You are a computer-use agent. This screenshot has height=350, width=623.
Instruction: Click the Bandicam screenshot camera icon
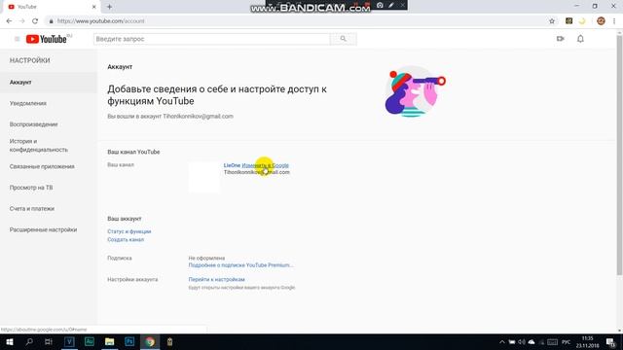pos(380,5)
